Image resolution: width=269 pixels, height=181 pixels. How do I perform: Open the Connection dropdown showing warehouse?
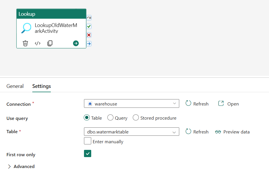(132, 103)
